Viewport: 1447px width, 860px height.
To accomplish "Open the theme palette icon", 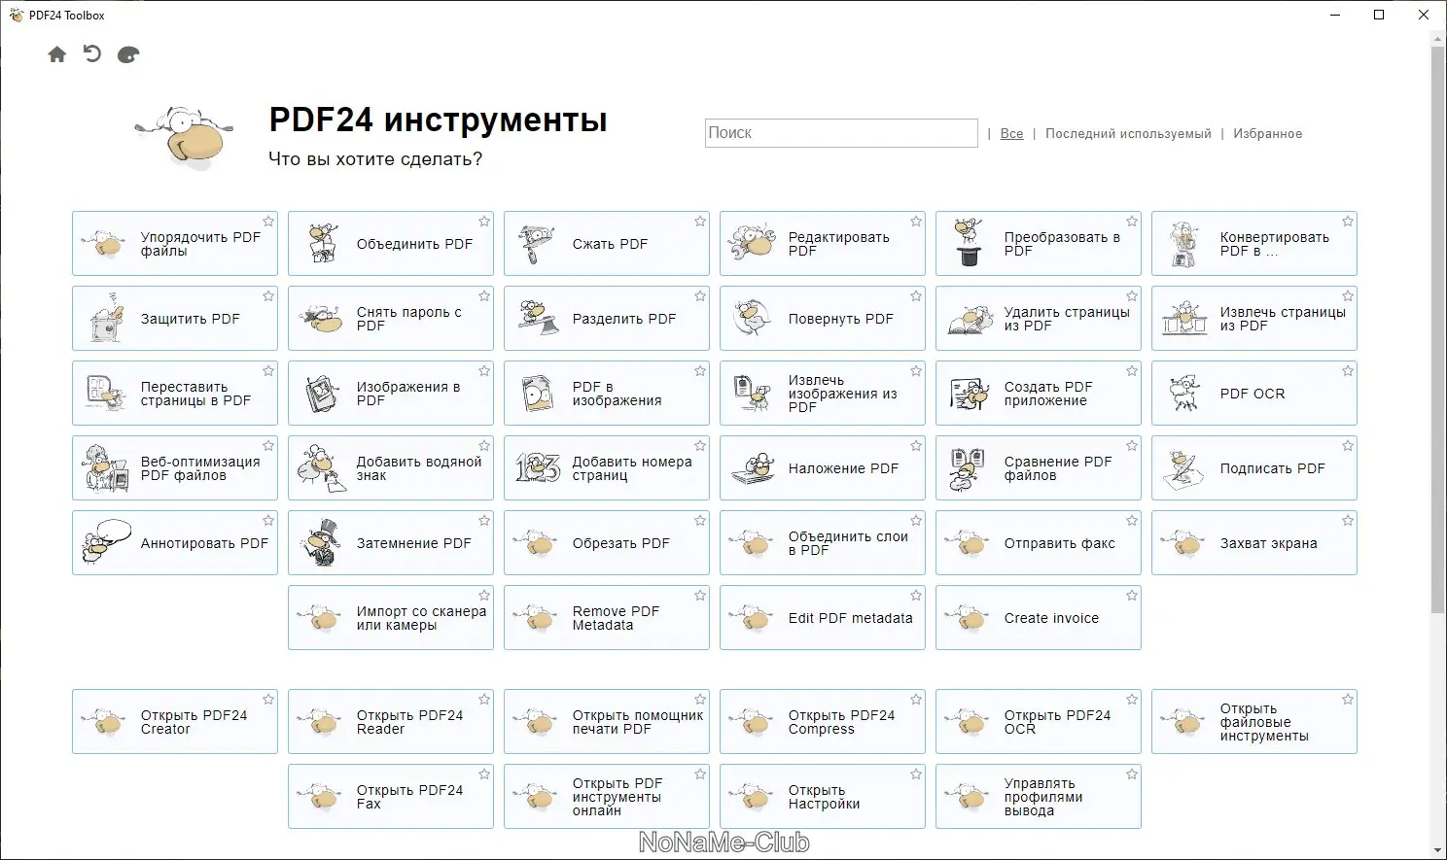I will point(128,54).
